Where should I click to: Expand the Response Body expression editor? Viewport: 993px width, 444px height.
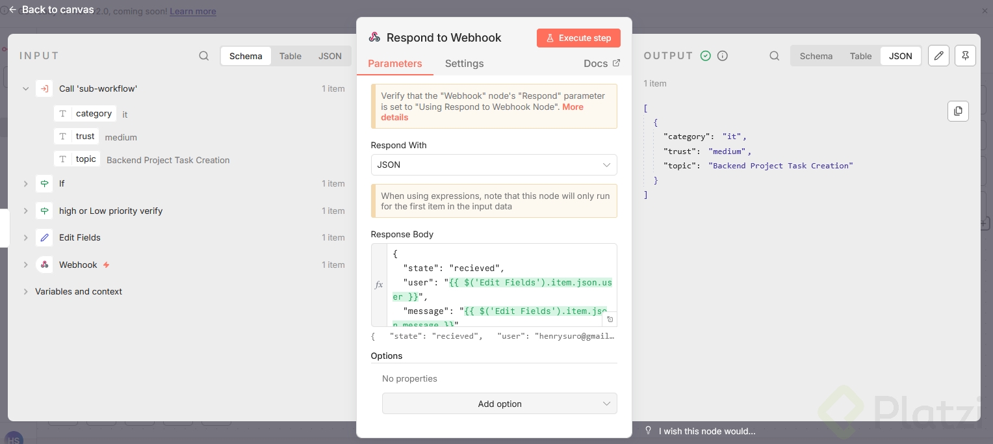[x=610, y=319]
